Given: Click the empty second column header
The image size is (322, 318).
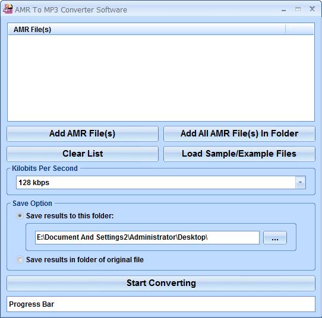Looking at the screenshot, I should 299,29.
